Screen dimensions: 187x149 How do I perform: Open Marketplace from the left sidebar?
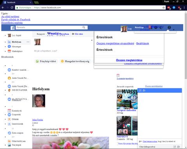point(15,51)
